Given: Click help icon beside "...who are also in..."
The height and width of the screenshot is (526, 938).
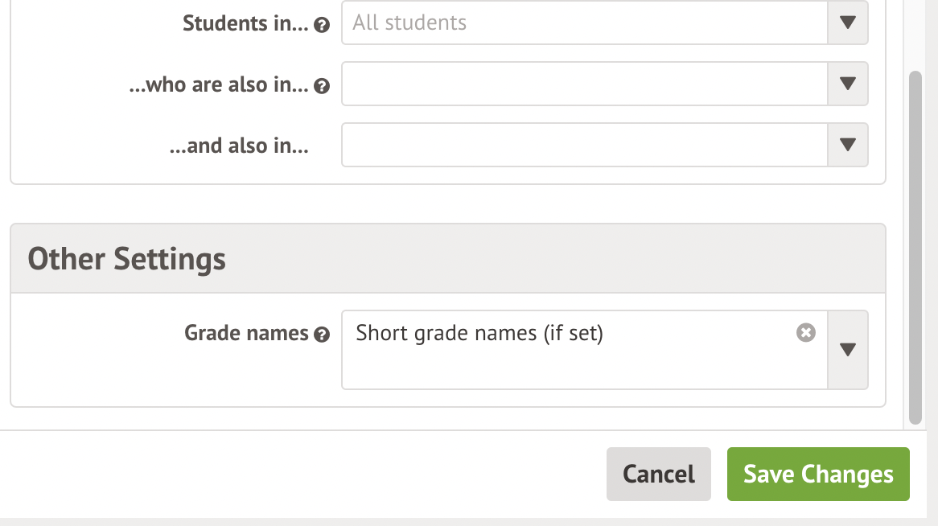Looking at the screenshot, I should [322, 86].
